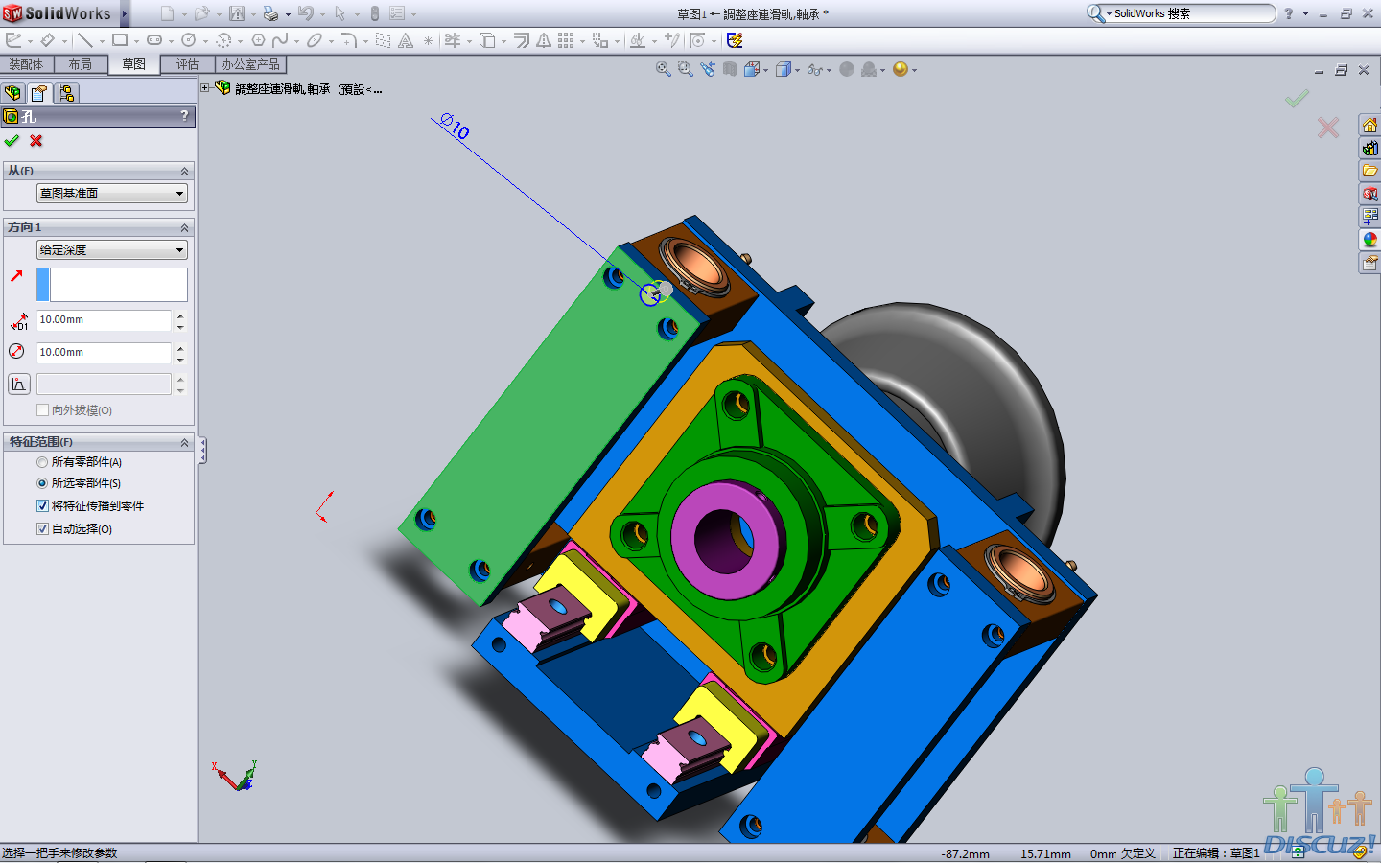
Task: Cancel the Hole feature with the red X
Action: [x=36, y=141]
